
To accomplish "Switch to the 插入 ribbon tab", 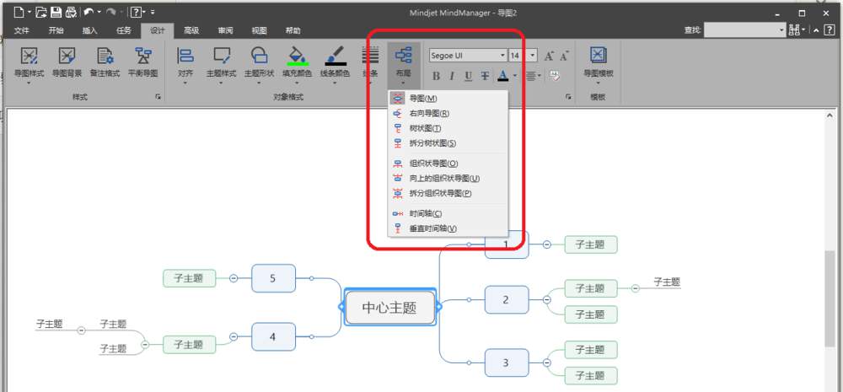I will coord(90,30).
